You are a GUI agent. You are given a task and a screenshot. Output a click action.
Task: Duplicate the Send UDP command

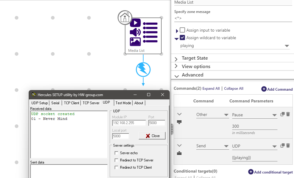click(283, 145)
